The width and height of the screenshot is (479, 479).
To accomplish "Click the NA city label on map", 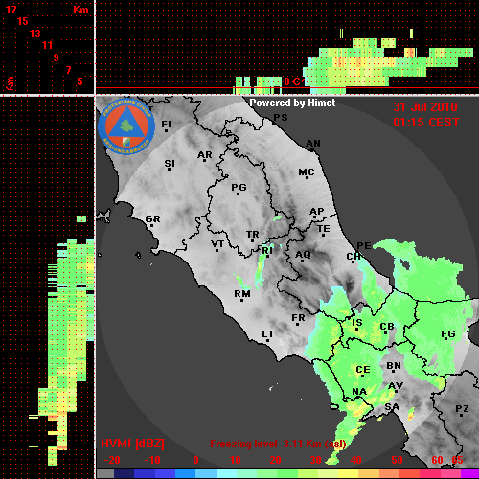I will pos(359,392).
